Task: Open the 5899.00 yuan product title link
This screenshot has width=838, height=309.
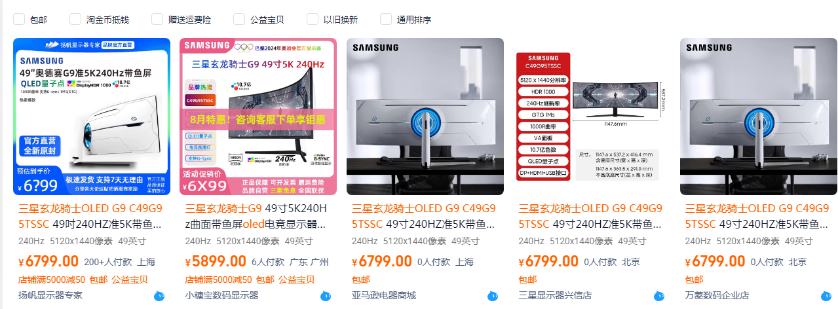Action: pos(257,216)
